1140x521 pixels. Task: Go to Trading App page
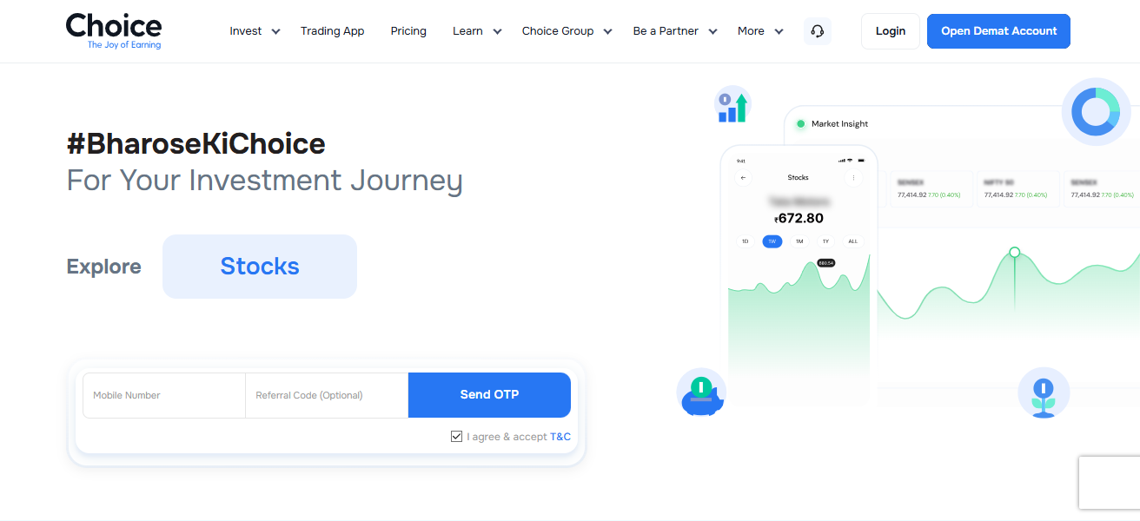(x=332, y=31)
